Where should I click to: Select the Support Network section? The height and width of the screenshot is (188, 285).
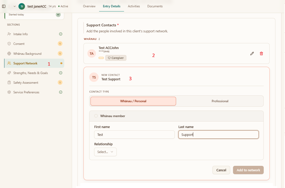pyautogui.click(x=34, y=63)
